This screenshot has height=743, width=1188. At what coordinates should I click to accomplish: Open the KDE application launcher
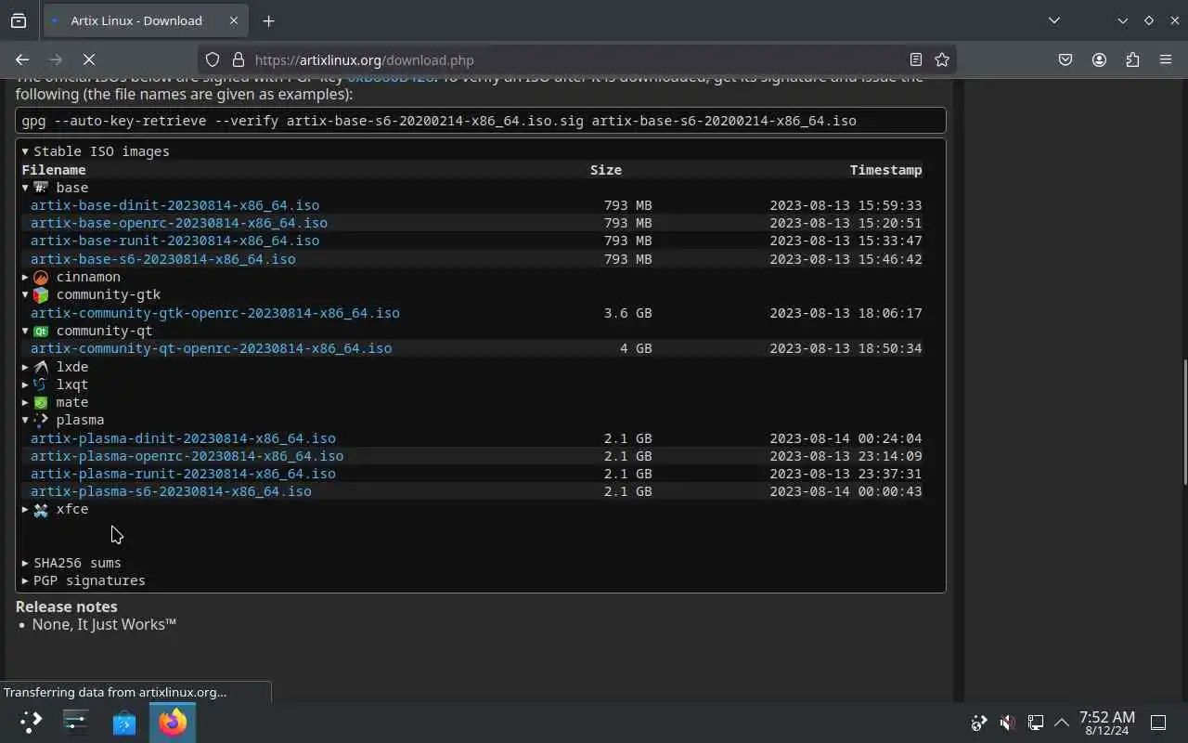pos(31,722)
